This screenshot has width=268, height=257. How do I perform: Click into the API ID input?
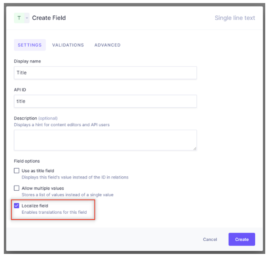click(105, 101)
